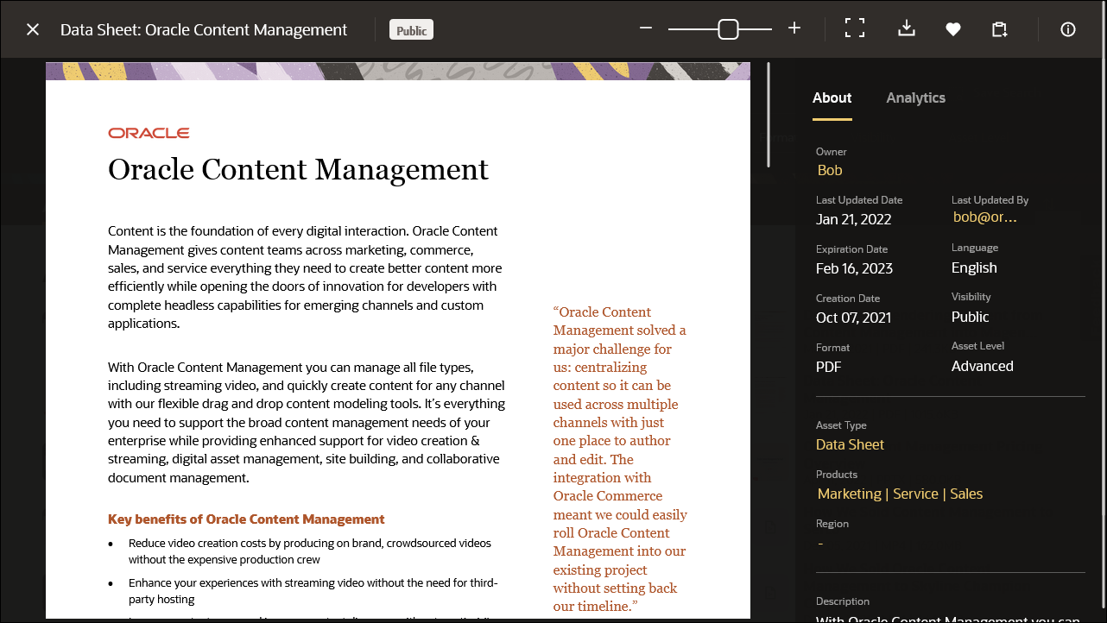Click the document scrollbar thumb

[x=769, y=114]
